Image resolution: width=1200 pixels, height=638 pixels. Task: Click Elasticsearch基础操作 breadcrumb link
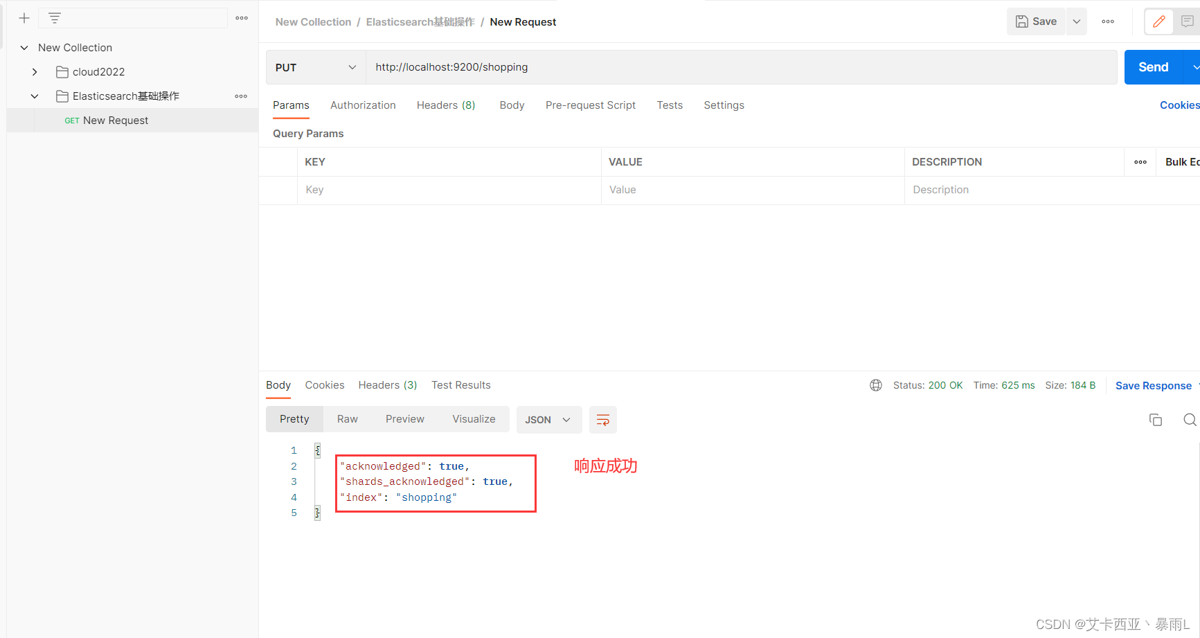[420, 22]
